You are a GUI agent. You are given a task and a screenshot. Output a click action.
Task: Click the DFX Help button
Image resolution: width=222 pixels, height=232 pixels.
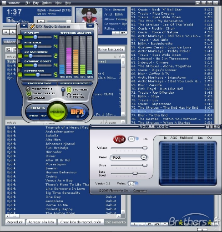[44, 116]
